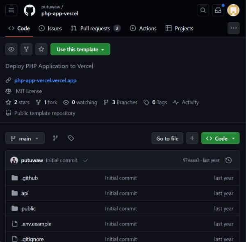Star the repository with star icon
This screenshot has width=246, height=242.
click(x=41, y=49)
